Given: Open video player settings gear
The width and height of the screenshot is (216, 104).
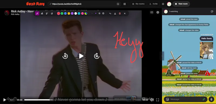Looking at the screenshot, I should point(158,12).
